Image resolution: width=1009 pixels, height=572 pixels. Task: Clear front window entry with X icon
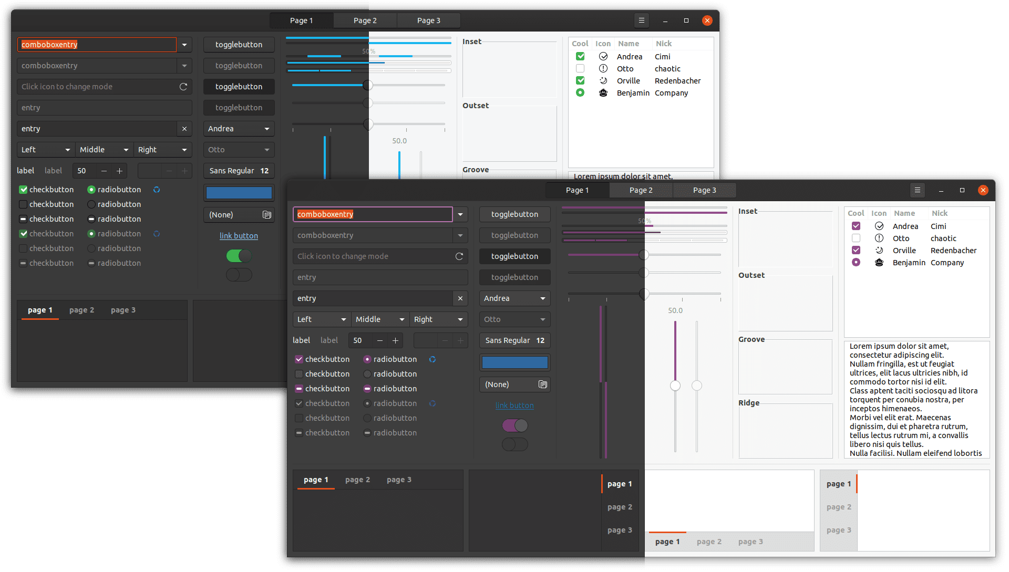460,298
